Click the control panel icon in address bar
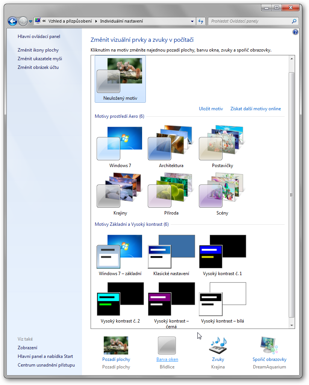The height and width of the screenshot is (385, 309). 38,21
